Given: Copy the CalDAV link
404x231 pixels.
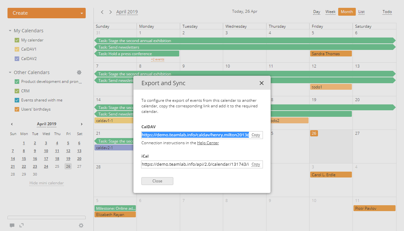Looking at the screenshot, I should [x=256, y=135].
